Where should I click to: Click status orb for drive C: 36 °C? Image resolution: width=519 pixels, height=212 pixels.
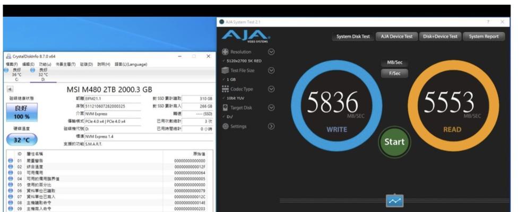[6, 70]
